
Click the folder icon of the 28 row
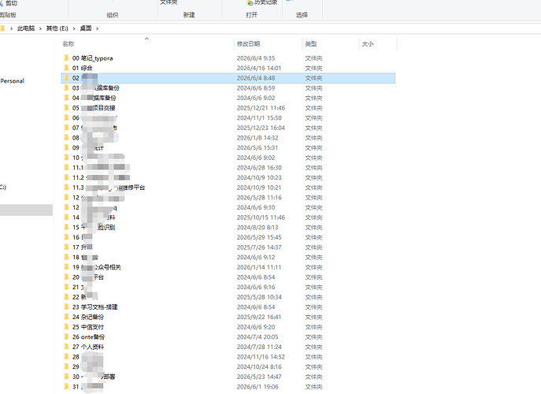tap(66, 356)
